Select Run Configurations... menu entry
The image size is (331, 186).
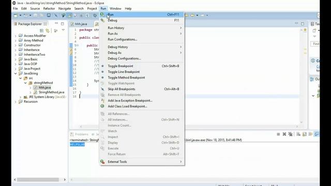142,39
